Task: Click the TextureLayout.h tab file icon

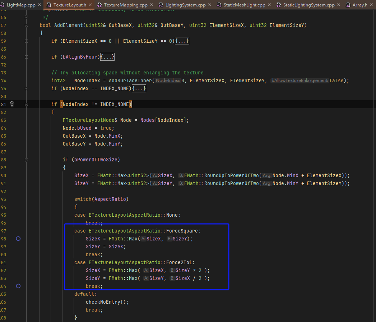Action: click(x=49, y=5)
